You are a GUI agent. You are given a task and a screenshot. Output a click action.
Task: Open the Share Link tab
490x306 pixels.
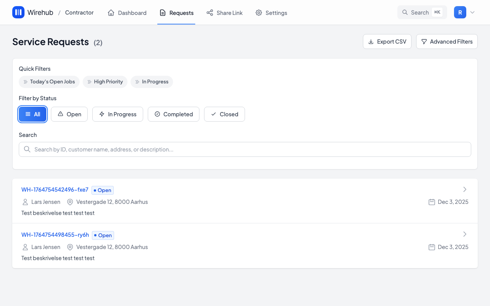point(224,13)
